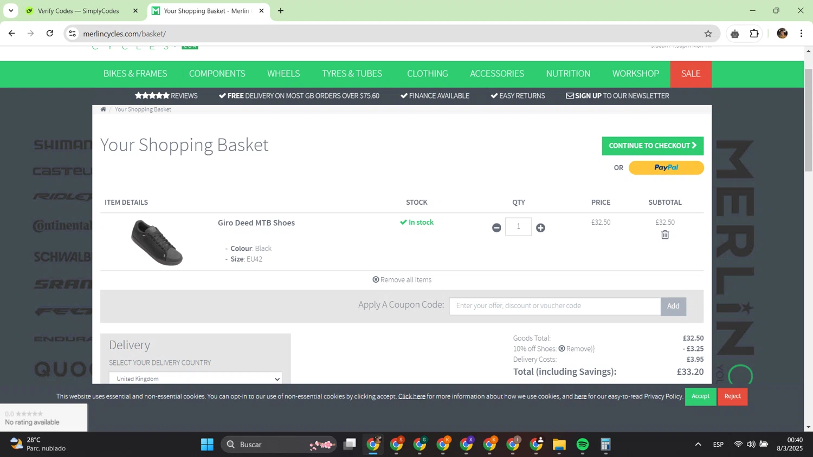Click Remove all items link
813x457 pixels.
click(x=402, y=280)
